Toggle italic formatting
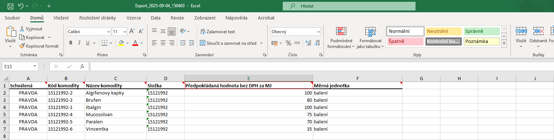Screen dimensions: 554x140 click(79, 43)
